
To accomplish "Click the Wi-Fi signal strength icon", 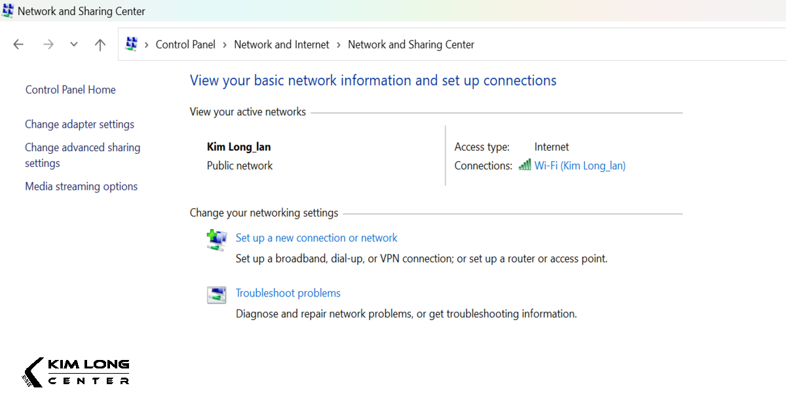I will (525, 166).
